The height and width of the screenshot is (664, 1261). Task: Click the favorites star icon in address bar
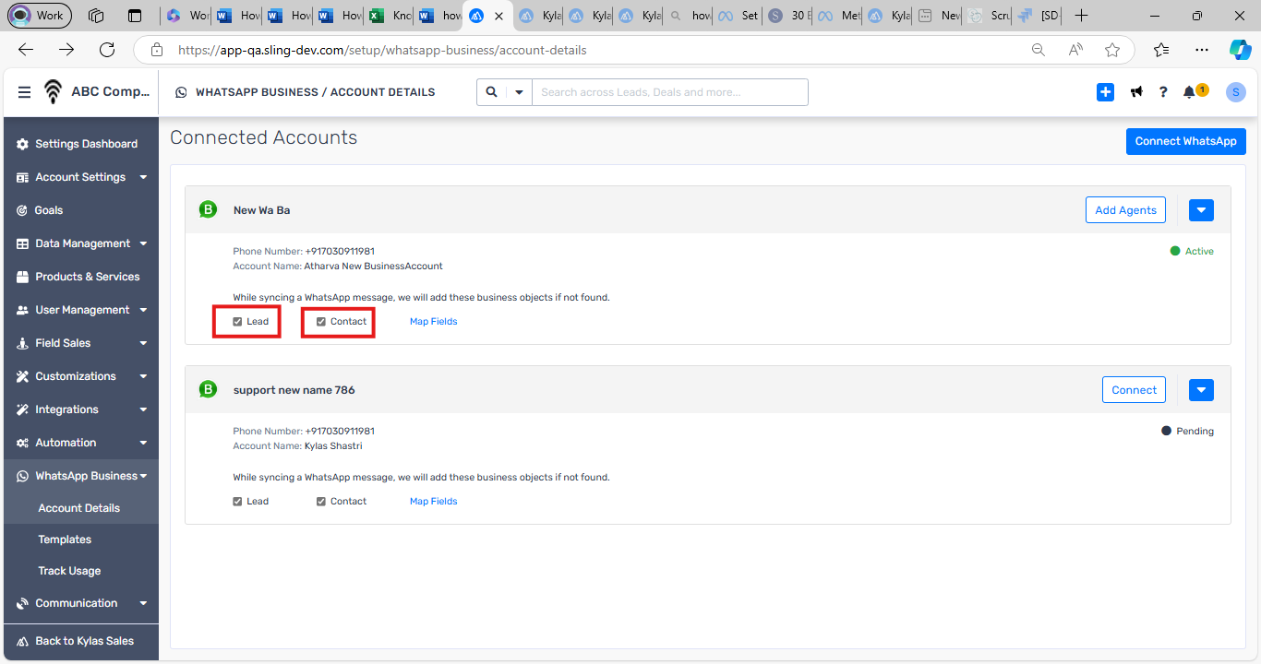click(1112, 50)
